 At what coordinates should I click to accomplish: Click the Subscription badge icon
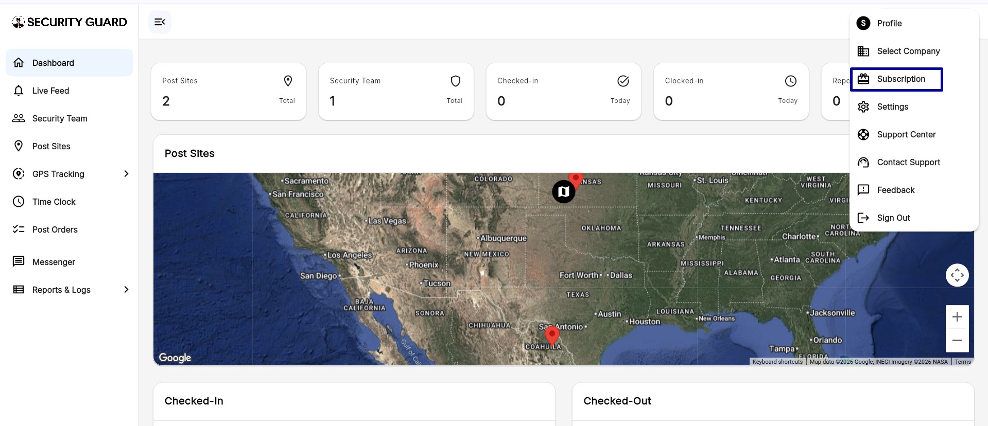pos(863,79)
